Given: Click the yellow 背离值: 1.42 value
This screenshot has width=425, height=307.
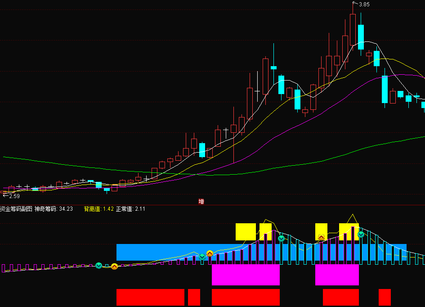Looking at the screenshot, I should (98, 209).
